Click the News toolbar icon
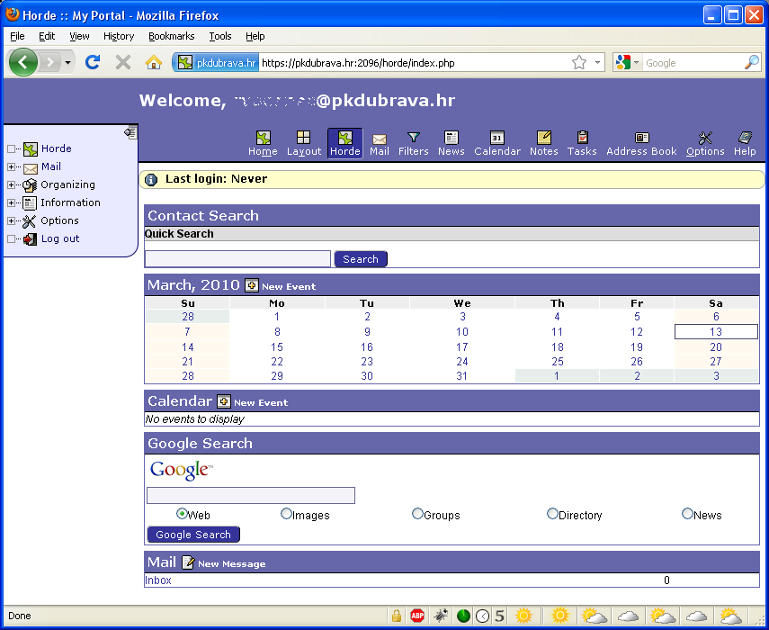The width and height of the screenshot is (769, 630). [x=451, y=143]
